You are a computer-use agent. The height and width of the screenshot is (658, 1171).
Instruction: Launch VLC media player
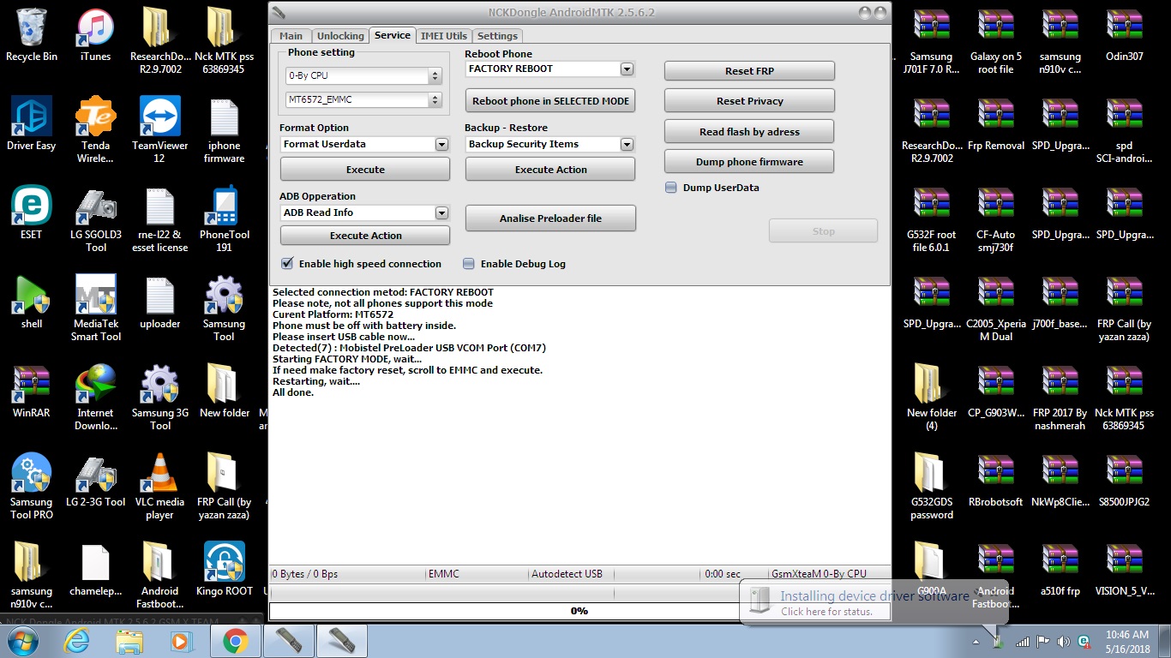click(x=159, y=488)
